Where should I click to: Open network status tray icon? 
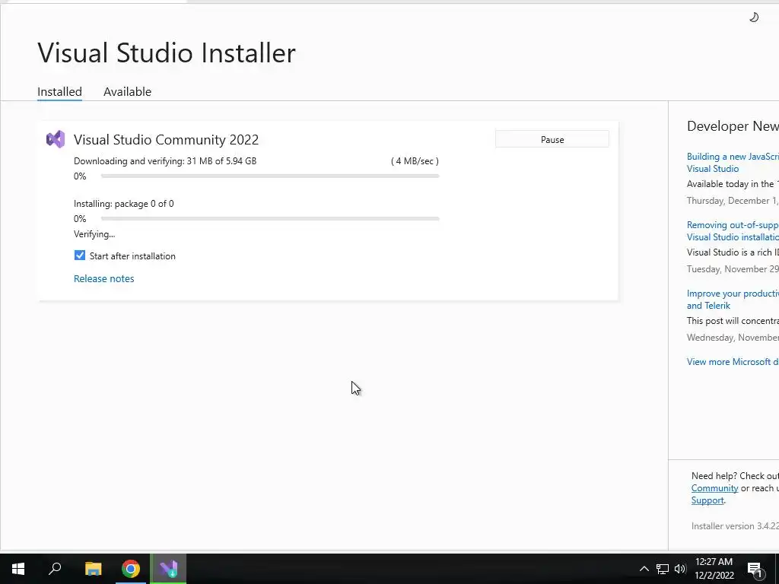[x=663, y=569]
